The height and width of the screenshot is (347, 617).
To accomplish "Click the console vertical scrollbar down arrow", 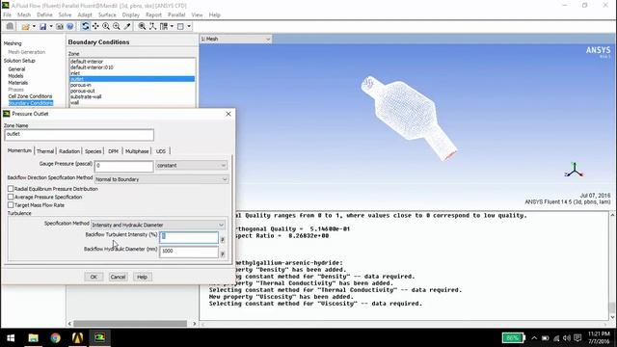I will 612,317.
